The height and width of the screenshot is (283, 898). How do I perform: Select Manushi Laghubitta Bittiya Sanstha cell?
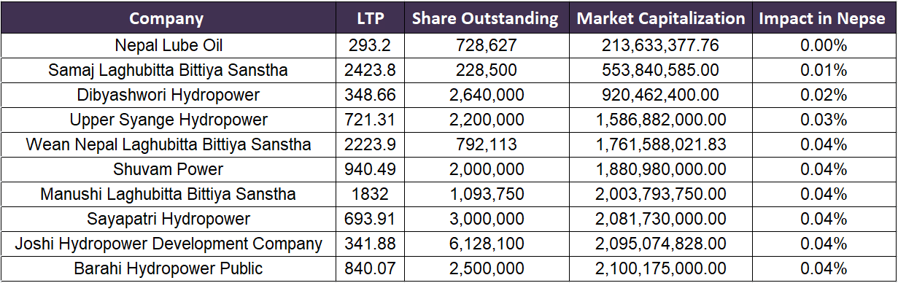click(169, 195)
